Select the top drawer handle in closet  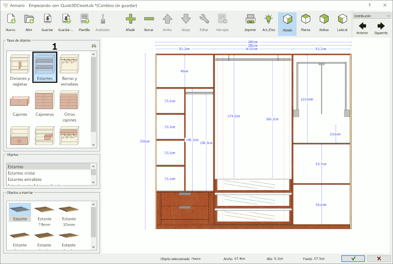[x=185, y=194]
